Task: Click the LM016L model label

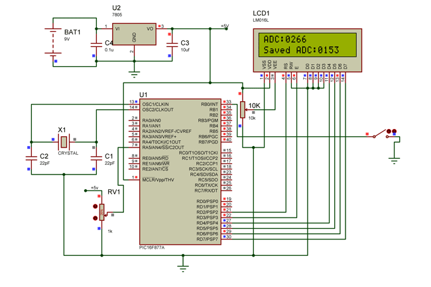Action: [261, 20]
